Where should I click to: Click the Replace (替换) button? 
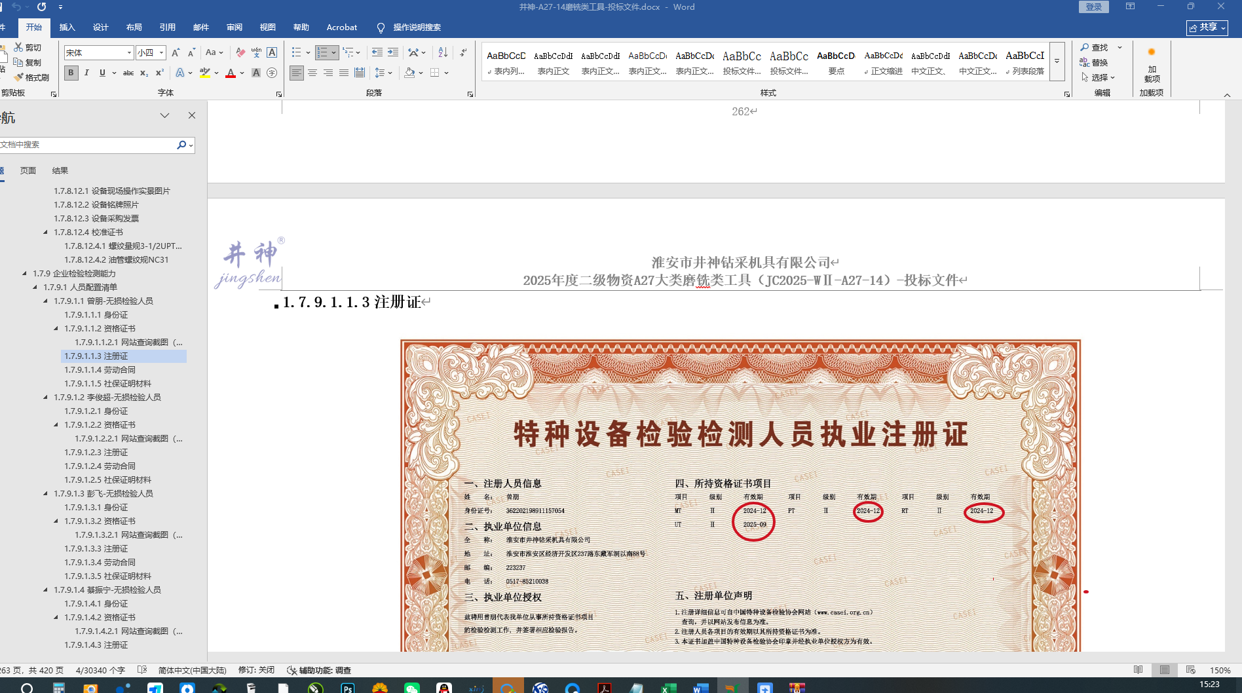pos(1094,62)
